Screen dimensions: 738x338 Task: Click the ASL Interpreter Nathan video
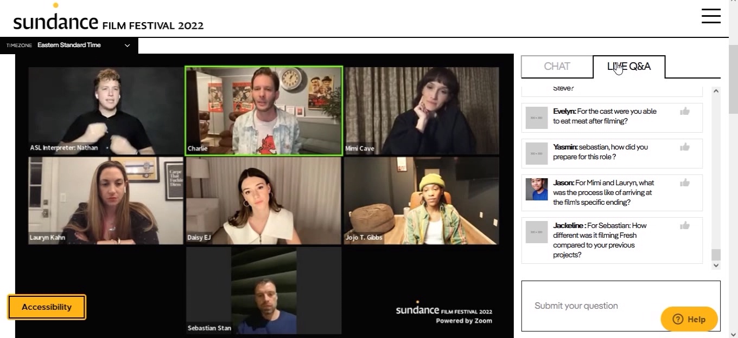(106, 111)
